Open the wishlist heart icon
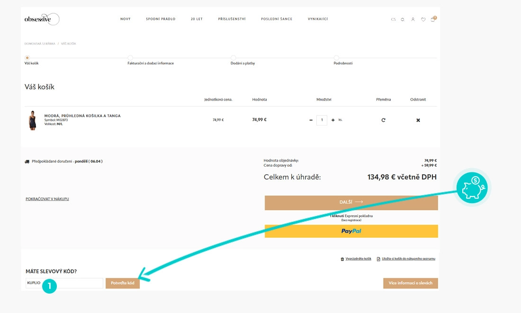Viewport: 521px width, 313px height. point(423,19)
